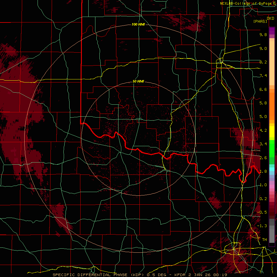277x277 pixels.
Task: Click the TH threshold label on scale
Action: [264, 240]
